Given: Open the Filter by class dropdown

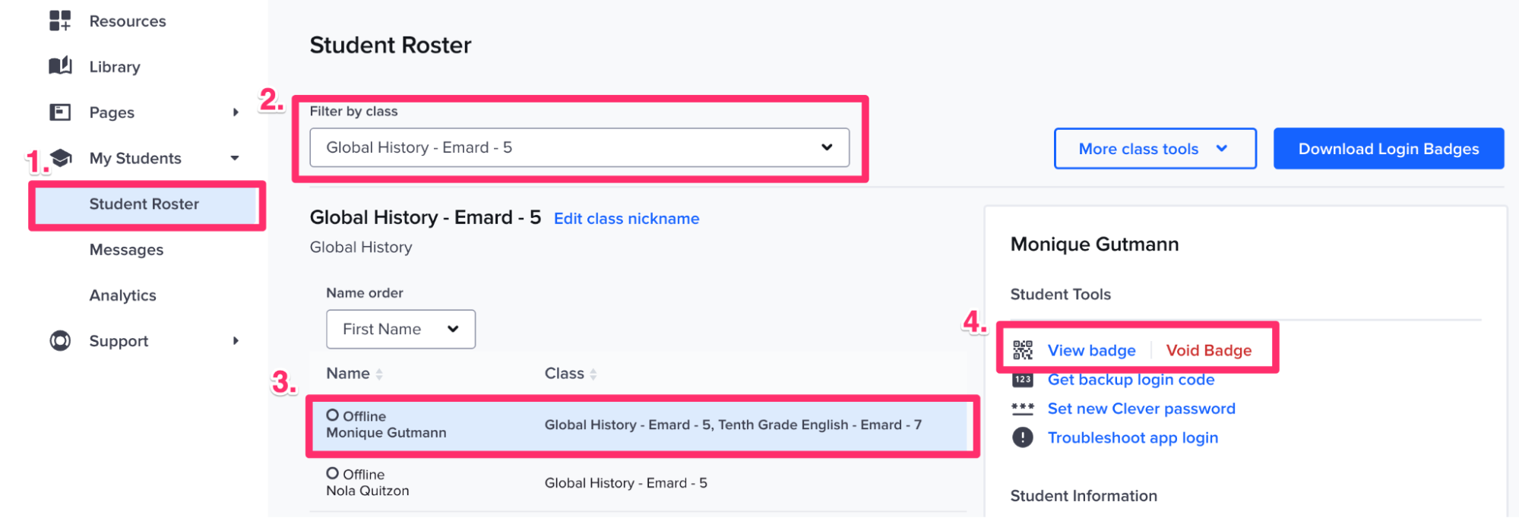Looking at the screenshot, I should (x=579, y=147).
